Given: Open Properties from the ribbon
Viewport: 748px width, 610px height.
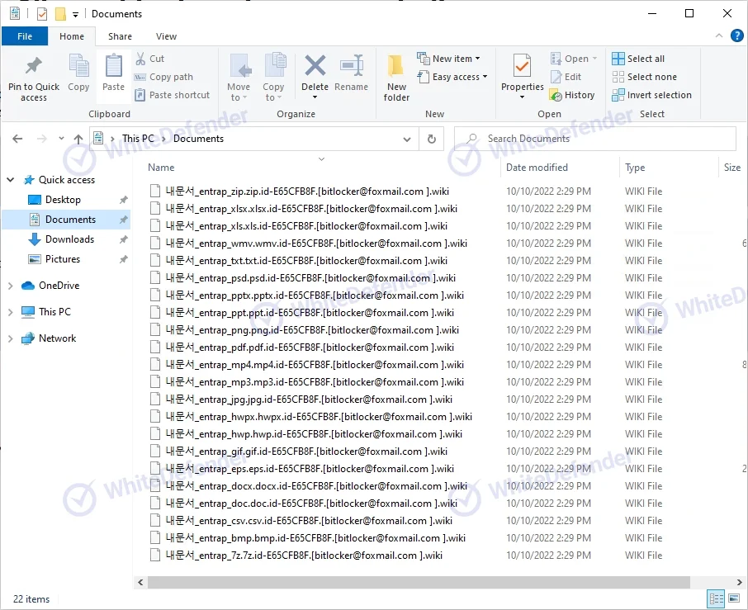Looking at the screenshot, I should [522, 74].
